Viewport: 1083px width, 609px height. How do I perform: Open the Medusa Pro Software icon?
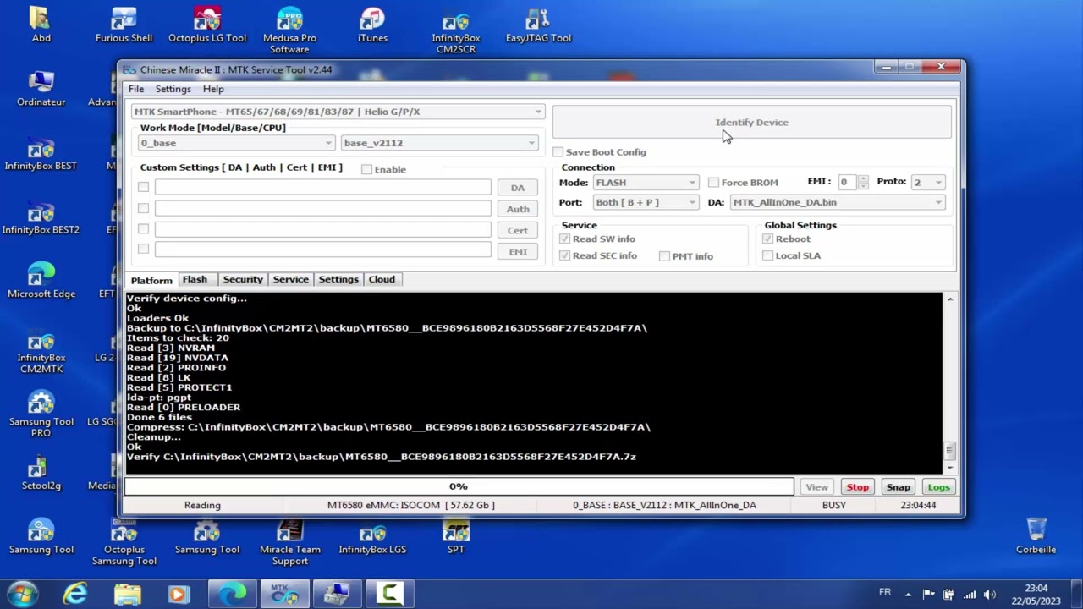click(289, 30)
